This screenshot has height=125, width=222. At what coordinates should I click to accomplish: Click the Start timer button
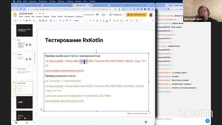(89, 15)
